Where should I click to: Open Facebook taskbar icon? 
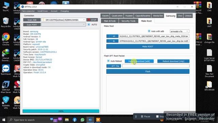75,120
